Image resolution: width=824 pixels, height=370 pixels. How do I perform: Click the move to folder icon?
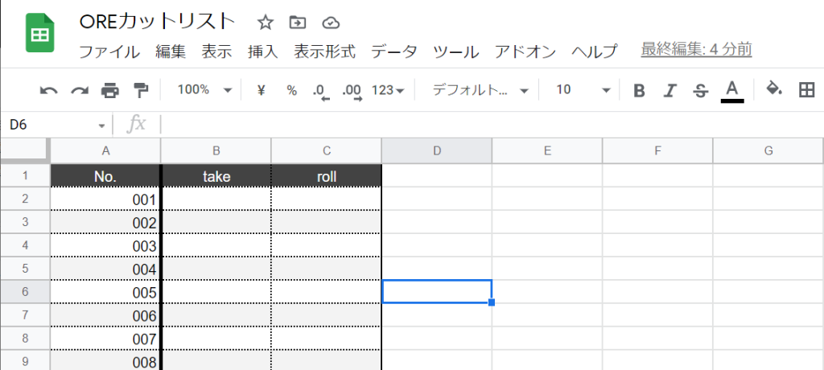(298, 22)
